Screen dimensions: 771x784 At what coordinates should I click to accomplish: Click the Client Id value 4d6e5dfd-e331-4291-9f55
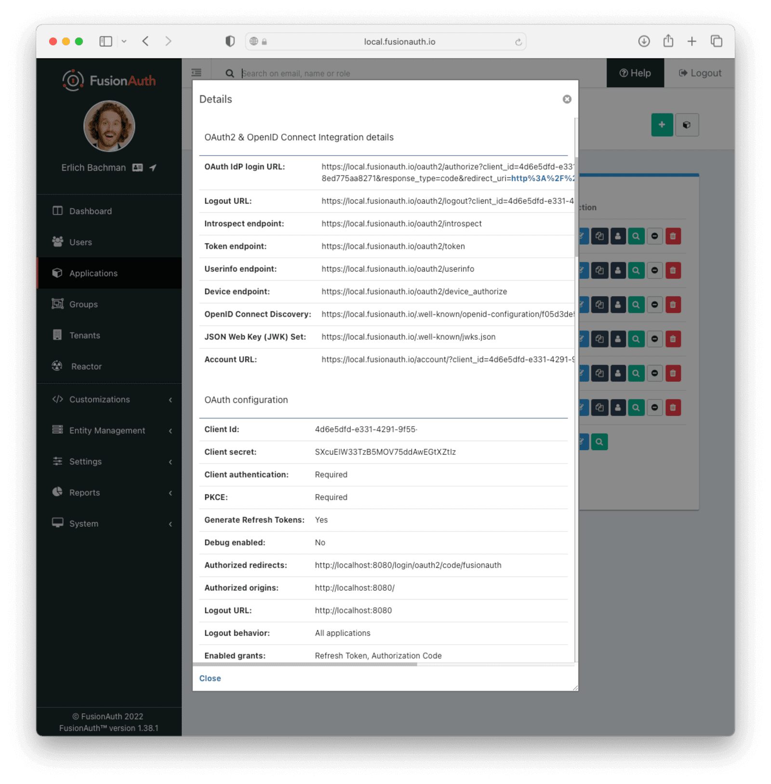point(366,429)
